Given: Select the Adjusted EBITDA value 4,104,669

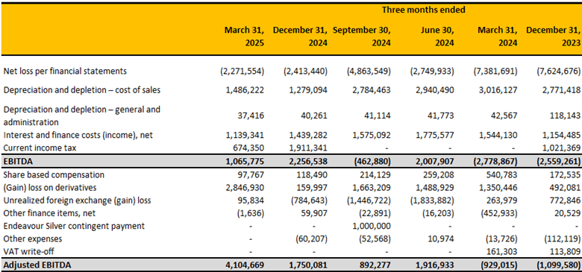Looking at the screenshot, I should pyautogui.click(x=245, y=265).
